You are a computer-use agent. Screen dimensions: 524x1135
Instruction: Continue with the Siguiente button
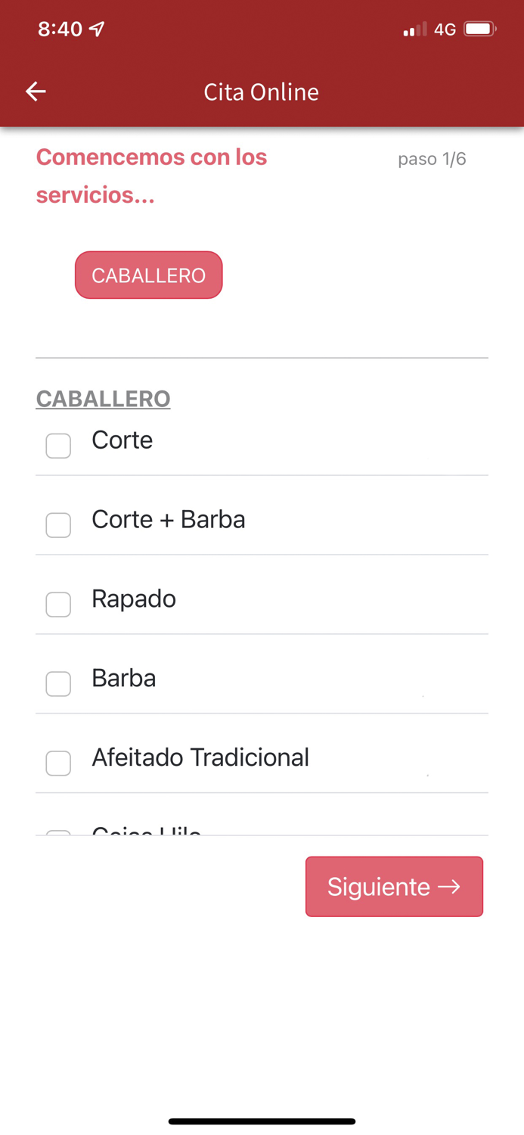coord(394,886)
